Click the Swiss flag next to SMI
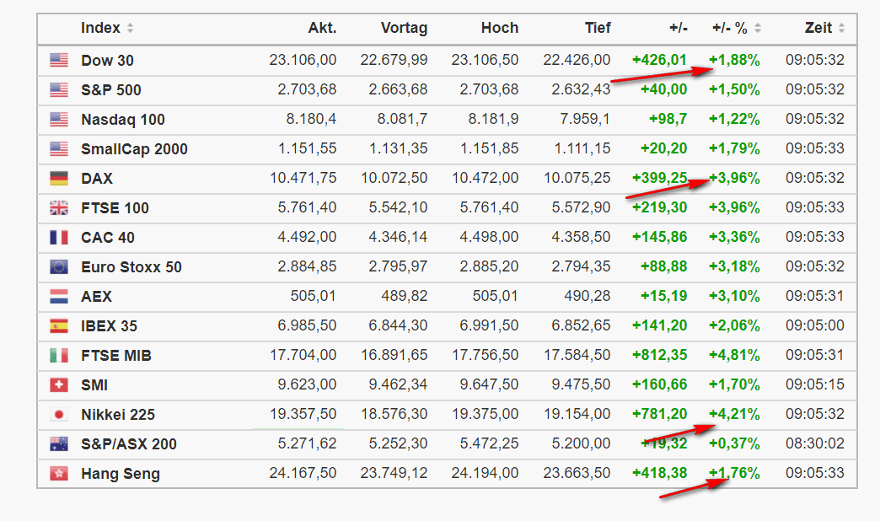880x521 pixels. pyautogui.click(x=58, y=384)
